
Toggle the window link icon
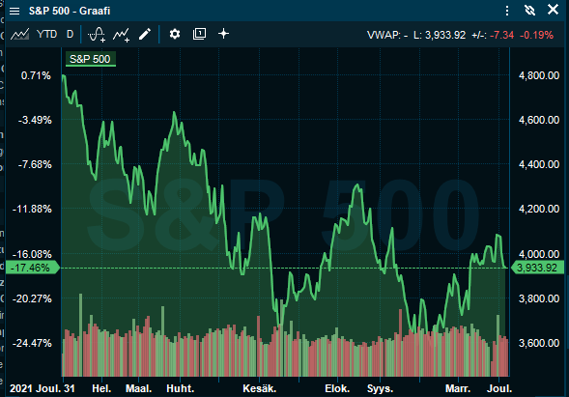pos(529,11)
